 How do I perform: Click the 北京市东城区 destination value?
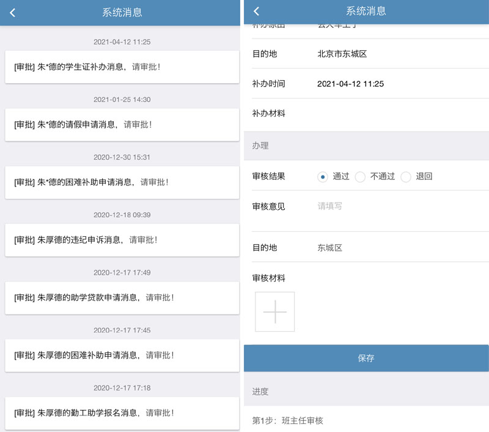[342, 54]
